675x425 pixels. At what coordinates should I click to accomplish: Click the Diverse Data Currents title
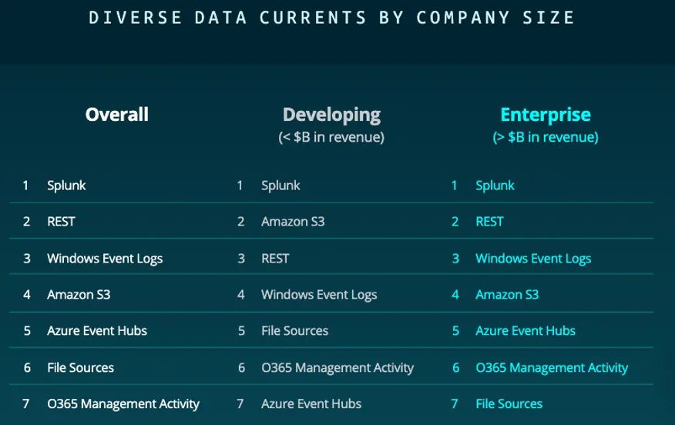coord(332,17)
